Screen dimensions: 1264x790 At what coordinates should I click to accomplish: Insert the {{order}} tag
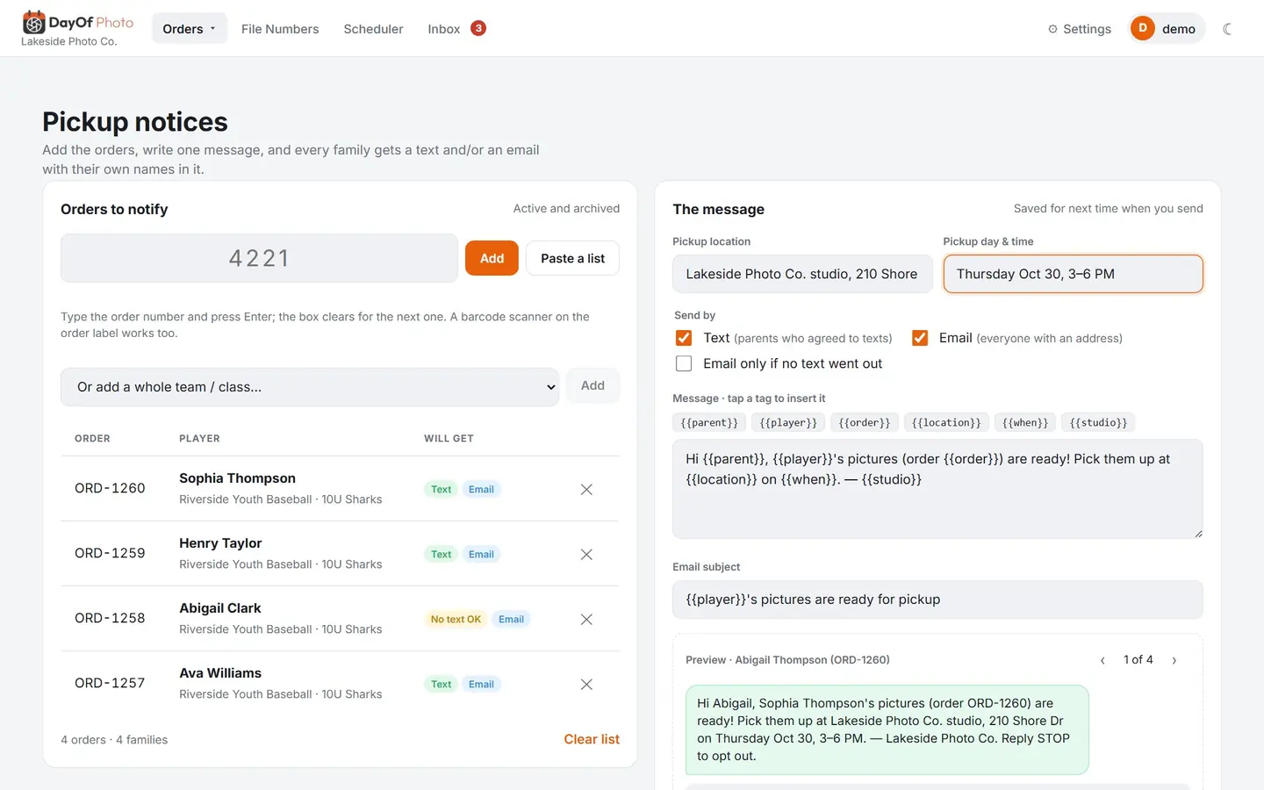click(864, 423)
